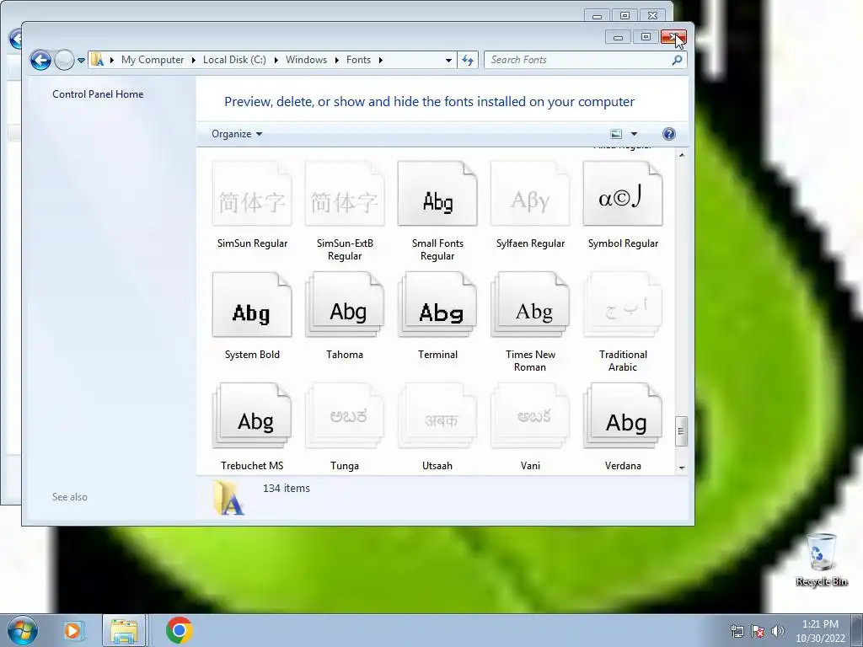863x647 pixels.
Task: Click the Fonts folder icon in details pane
Action: (x=229, y=498)
